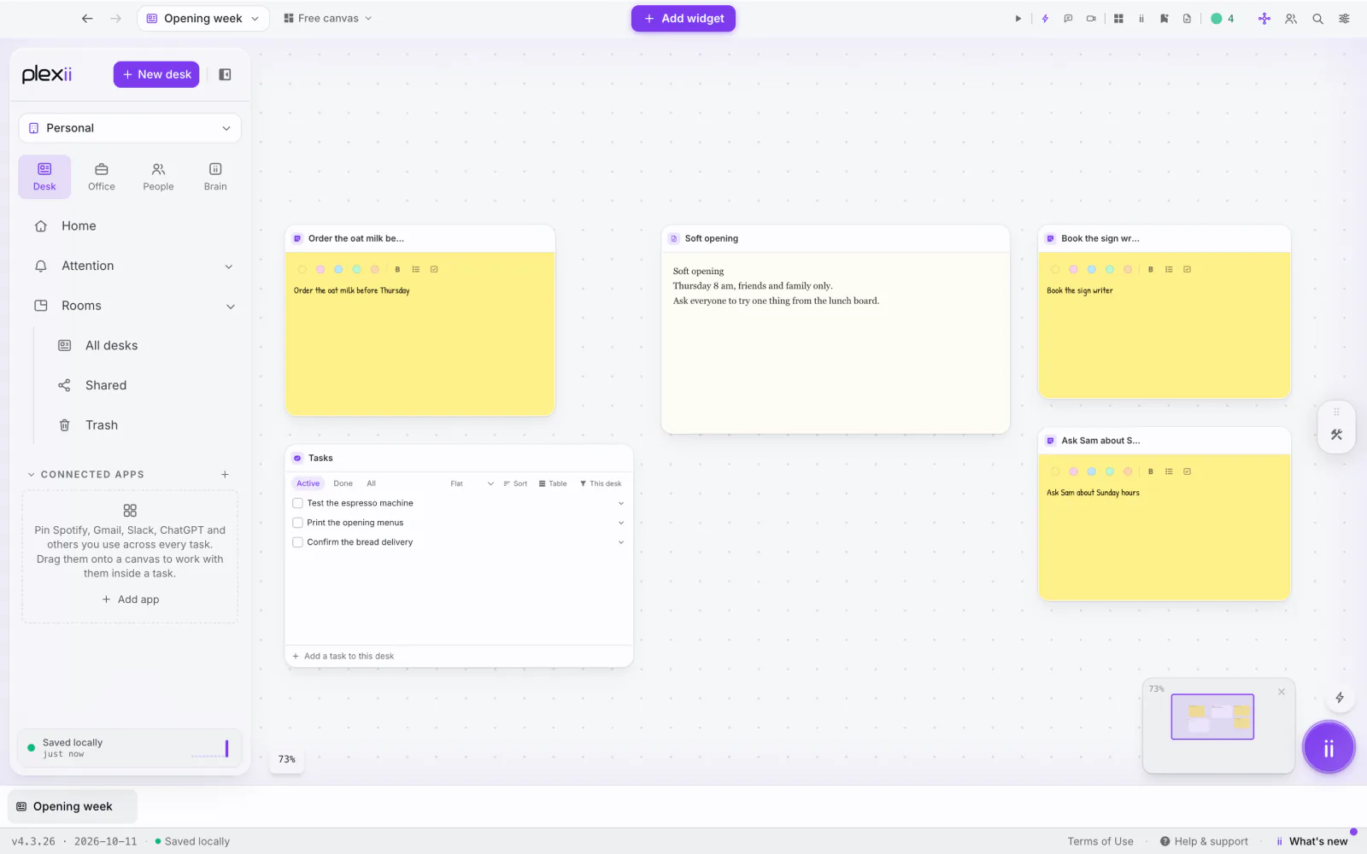Collapse the Rooms section chevron
The image size is (1367, 854).
230,307
